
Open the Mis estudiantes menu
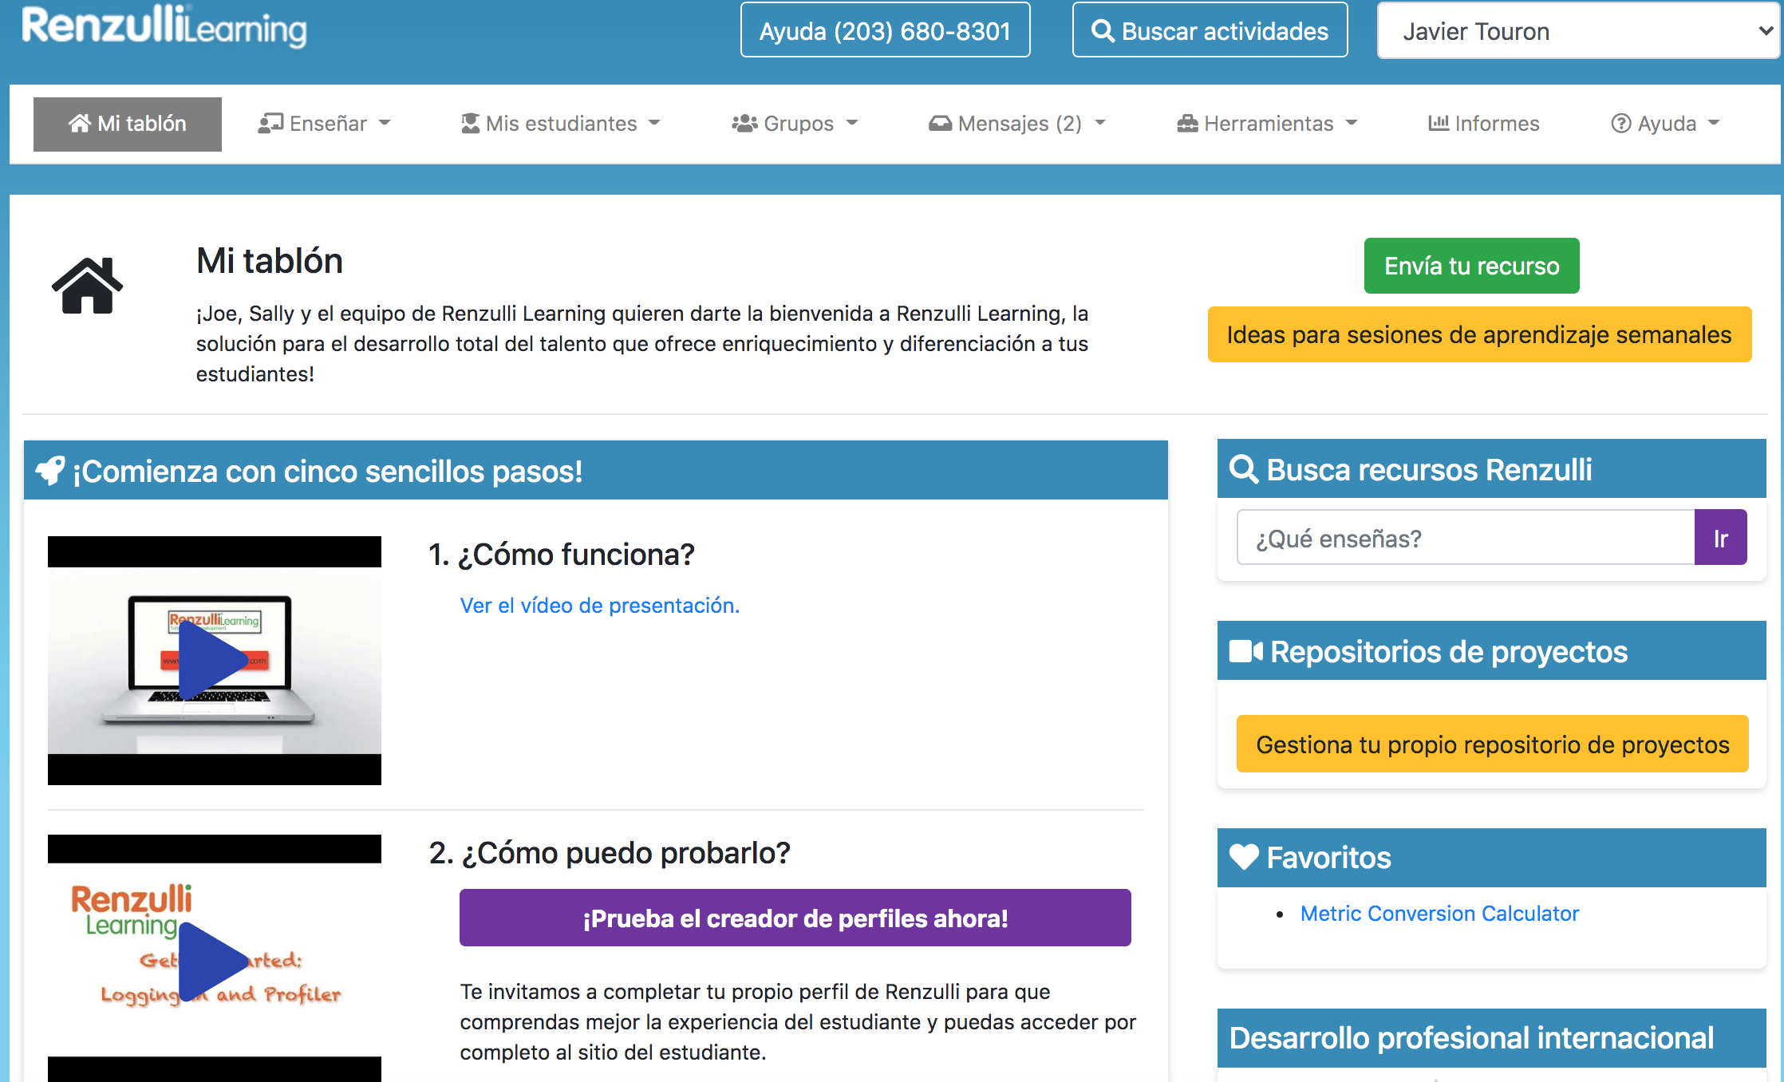[561, 124]
